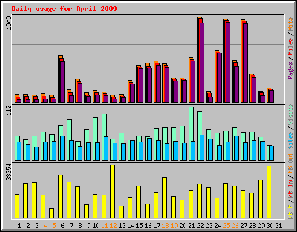Click the 112 axis maximum label
Viewport: 297px width, 232px height.
9,110
